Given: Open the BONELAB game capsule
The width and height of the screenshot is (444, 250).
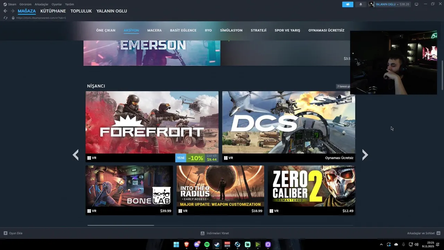Looking at the screenshot, I should (129, 190).
